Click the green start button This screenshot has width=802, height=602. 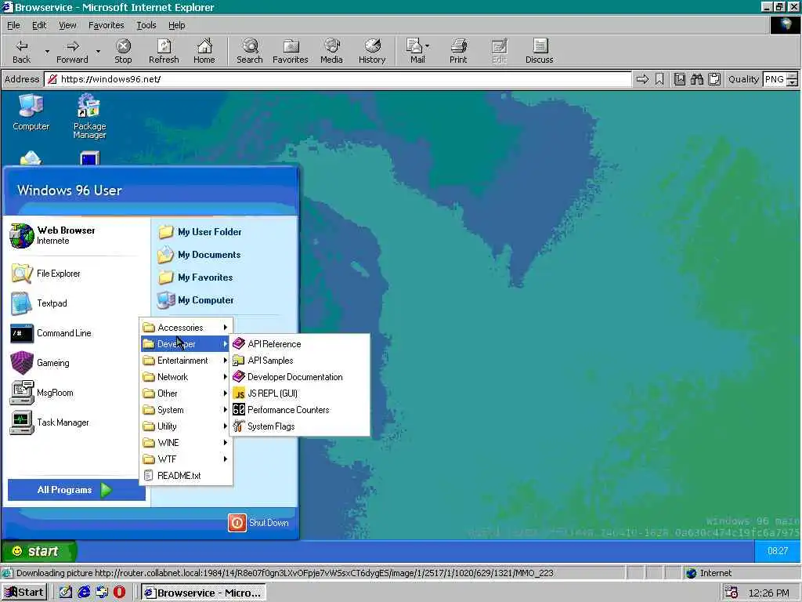point(38,551)
